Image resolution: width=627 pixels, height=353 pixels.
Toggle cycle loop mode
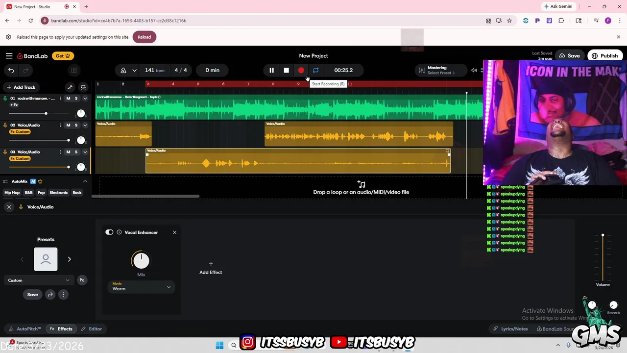coord(315,70)
